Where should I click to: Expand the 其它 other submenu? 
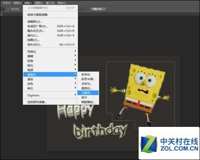[x=50, y=88]
